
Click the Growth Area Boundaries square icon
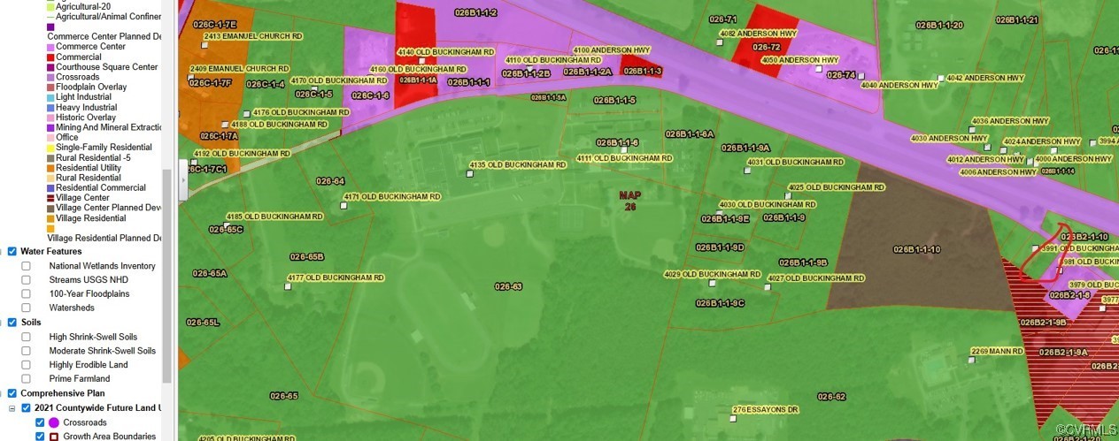click(x=53, y=437)
